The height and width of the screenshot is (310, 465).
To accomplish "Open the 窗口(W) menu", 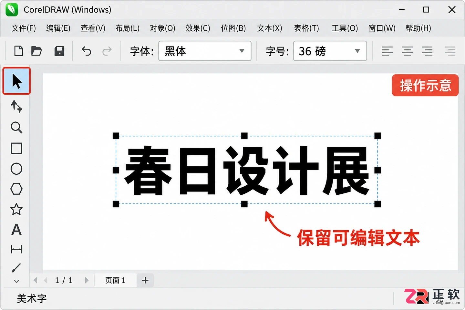I will 382,28.
